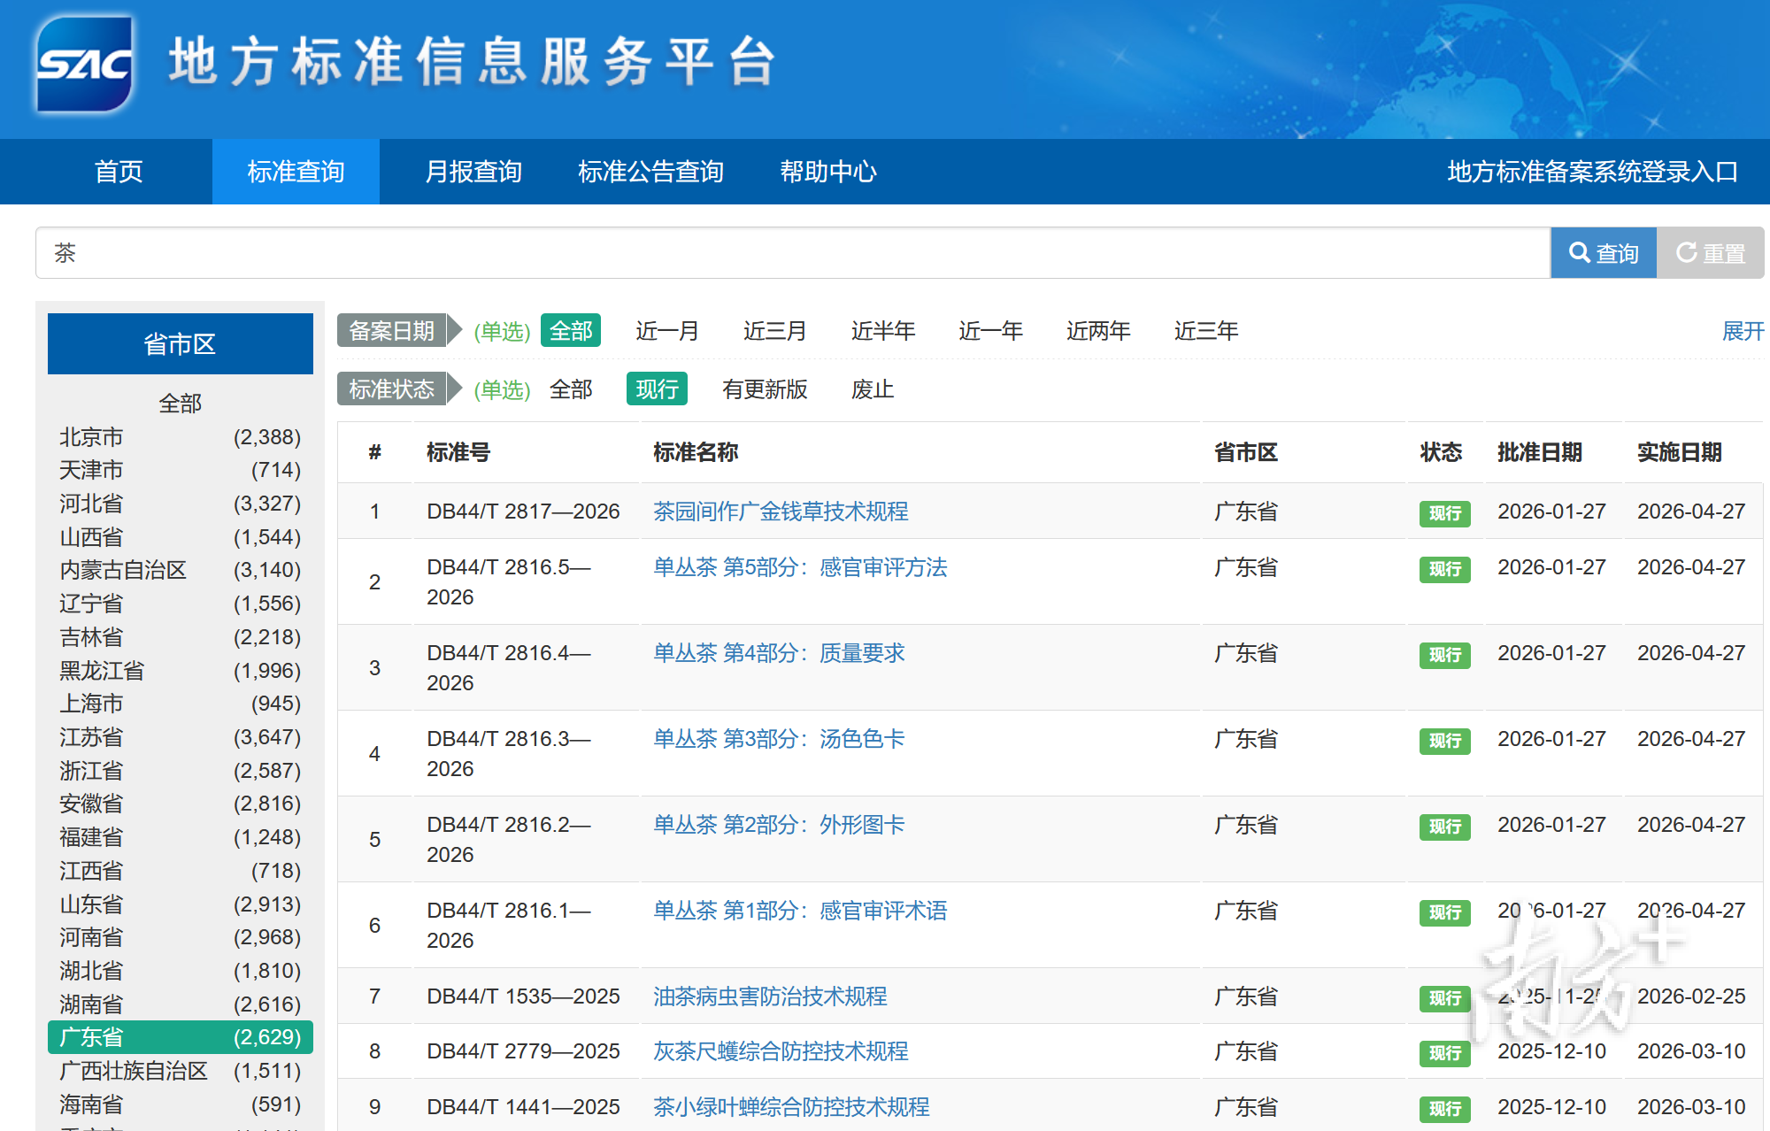Click the SAC logo icon
The image size is (1770, 1131).
point(84,64)
